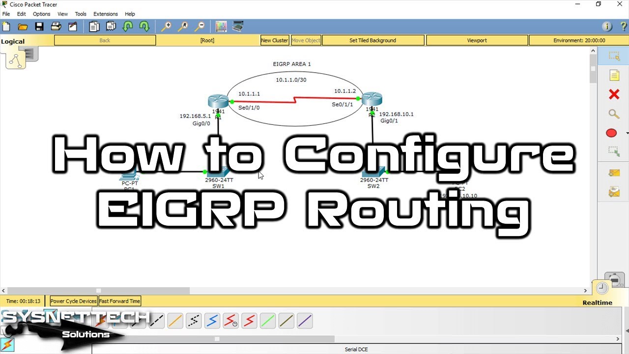Screen dimensions: 629x354
Task: Activate the Inspect magnifier tool
Action: (614, 114)
